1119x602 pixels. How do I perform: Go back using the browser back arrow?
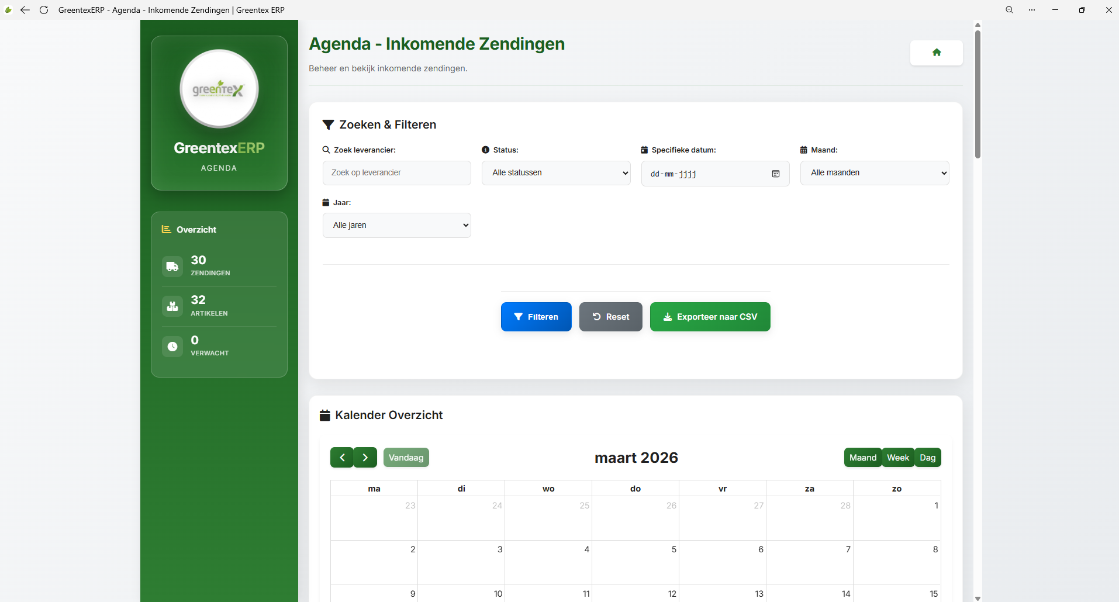[25, 10]
